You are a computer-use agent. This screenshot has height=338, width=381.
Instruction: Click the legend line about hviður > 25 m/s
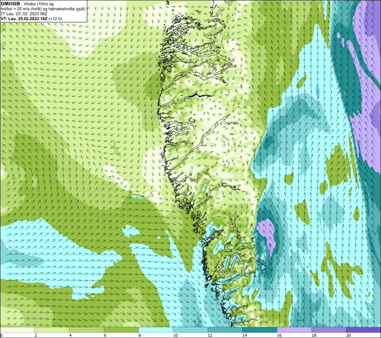pyautogui.click(x=43, y=9)
